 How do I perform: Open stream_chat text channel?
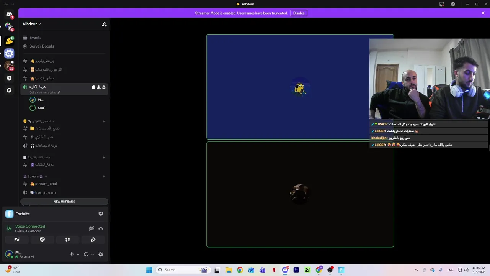64,184
